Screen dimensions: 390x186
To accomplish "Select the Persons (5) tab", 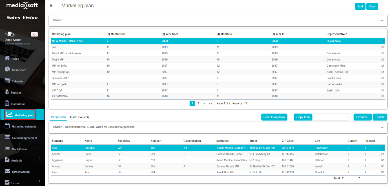I will tap(58, 117).
